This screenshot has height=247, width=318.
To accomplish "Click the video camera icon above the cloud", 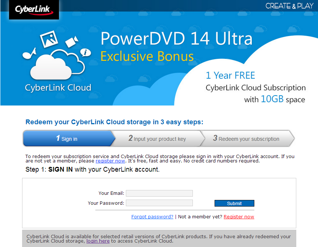I will tap(72, 41).
